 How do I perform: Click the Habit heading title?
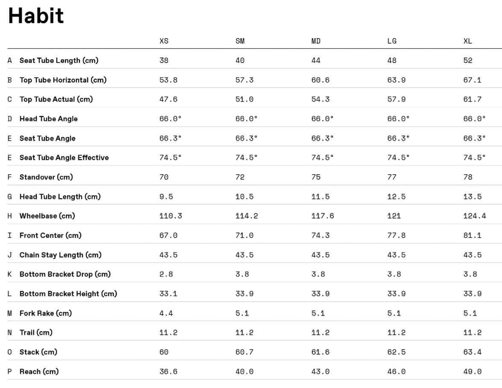pyautogui.click(x=36, y=16)
